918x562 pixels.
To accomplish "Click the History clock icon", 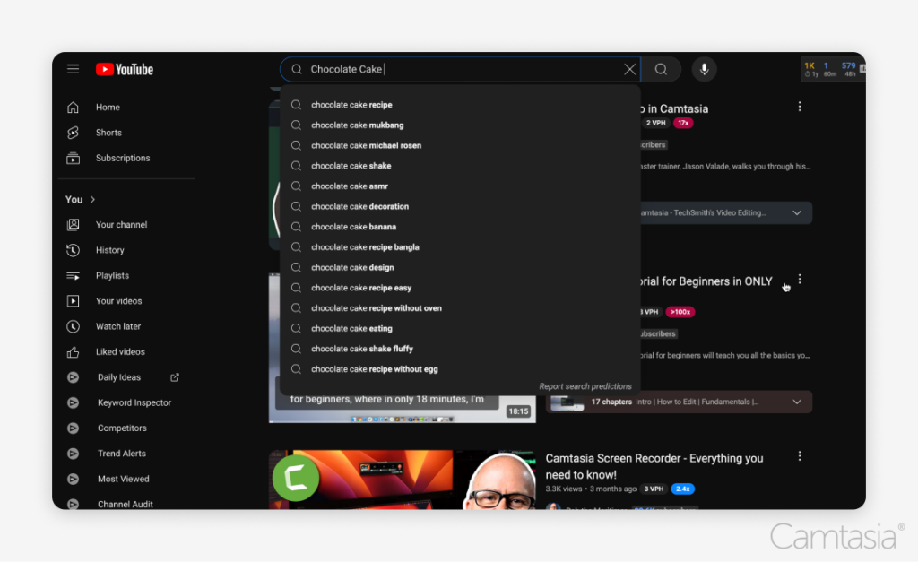I will 73,251.
